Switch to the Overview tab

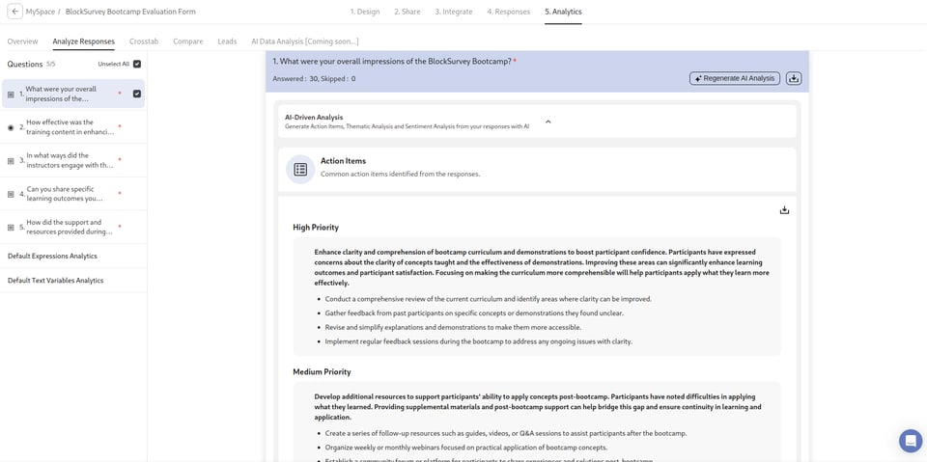point(22,41)
